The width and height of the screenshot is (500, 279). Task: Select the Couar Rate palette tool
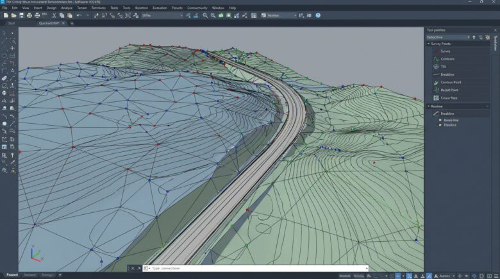coord(460,98)
